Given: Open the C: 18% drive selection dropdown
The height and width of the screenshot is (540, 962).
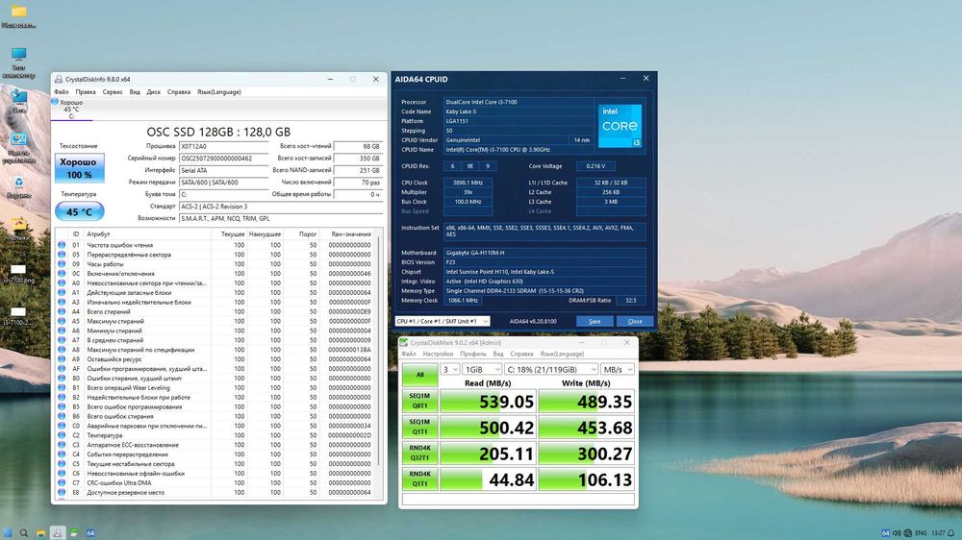Looking at the screenshot, I should tap(551, 370).
